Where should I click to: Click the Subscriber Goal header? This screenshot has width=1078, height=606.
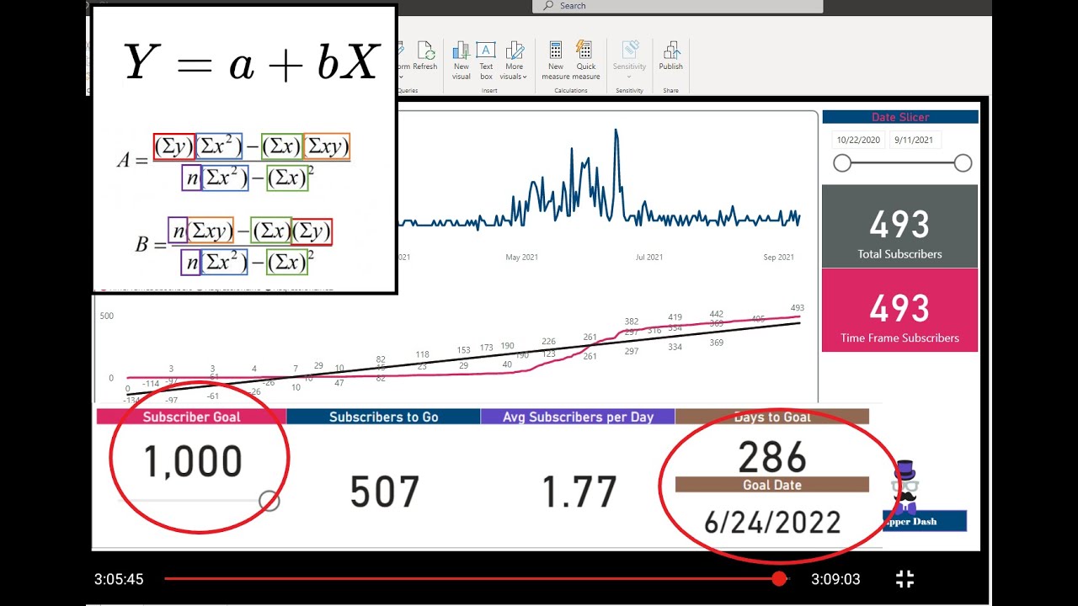pos(191,417)
